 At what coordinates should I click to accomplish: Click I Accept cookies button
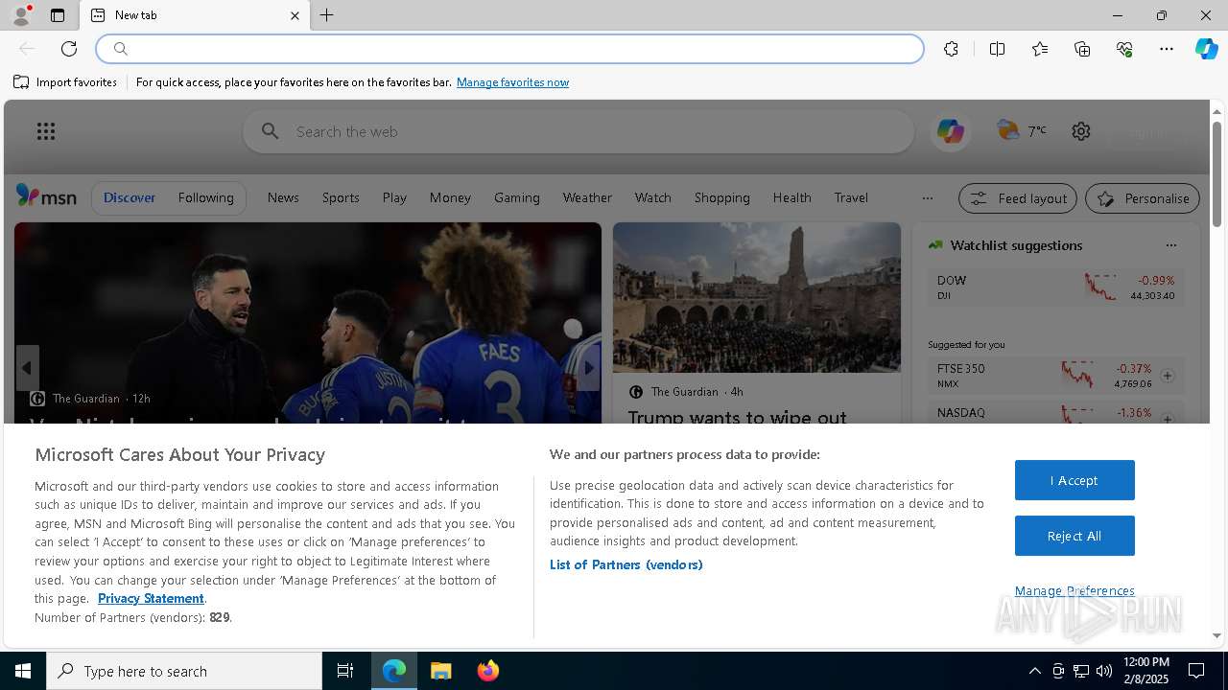pyautogui.click(x=1074, y=480)
